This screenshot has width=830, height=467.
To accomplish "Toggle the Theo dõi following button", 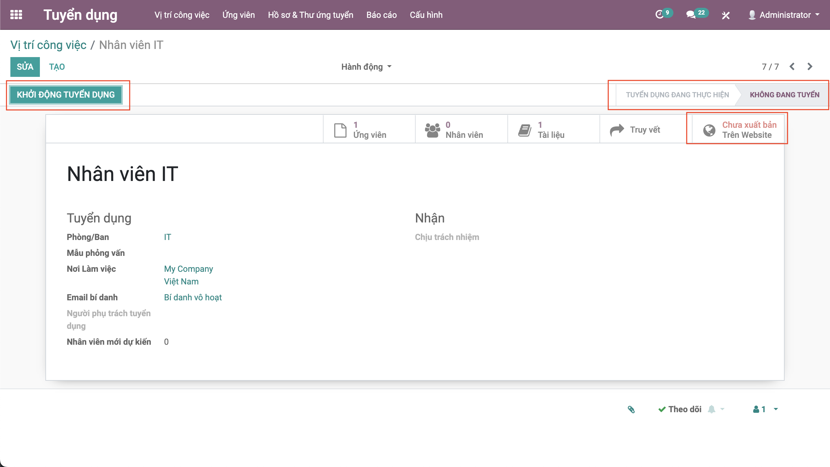I will (x=680, y=409).
